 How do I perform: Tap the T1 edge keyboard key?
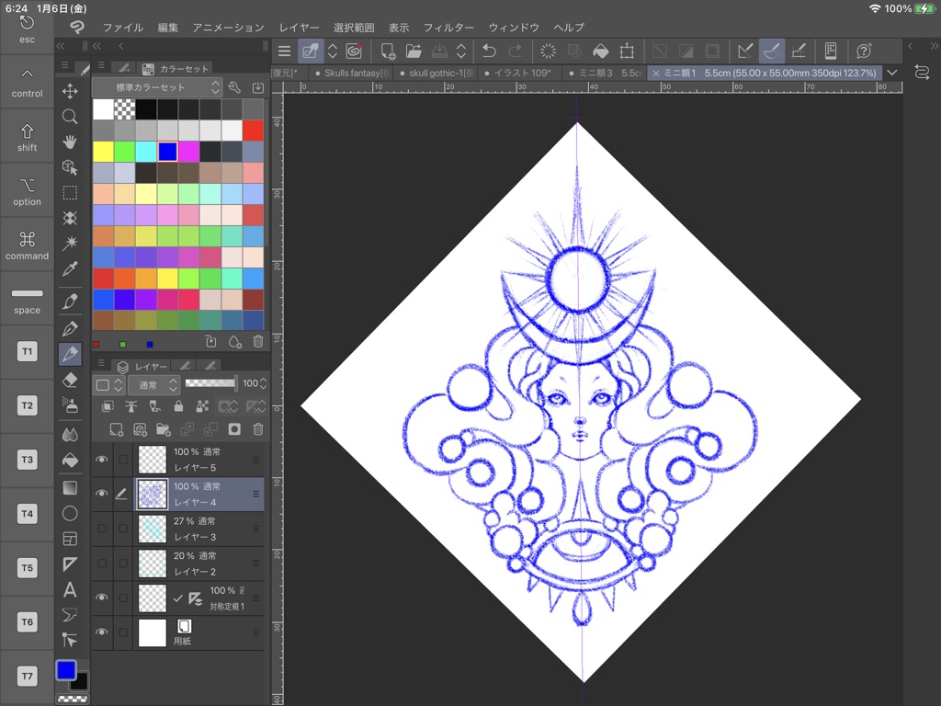click(27, 352)
